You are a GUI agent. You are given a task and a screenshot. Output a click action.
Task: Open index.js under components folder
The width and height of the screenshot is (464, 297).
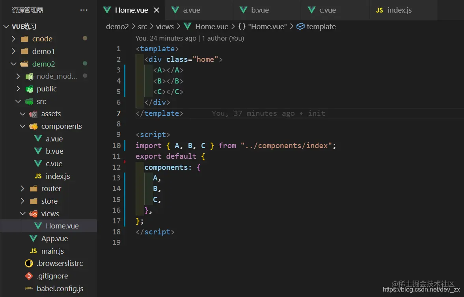(x=58, y=176)
